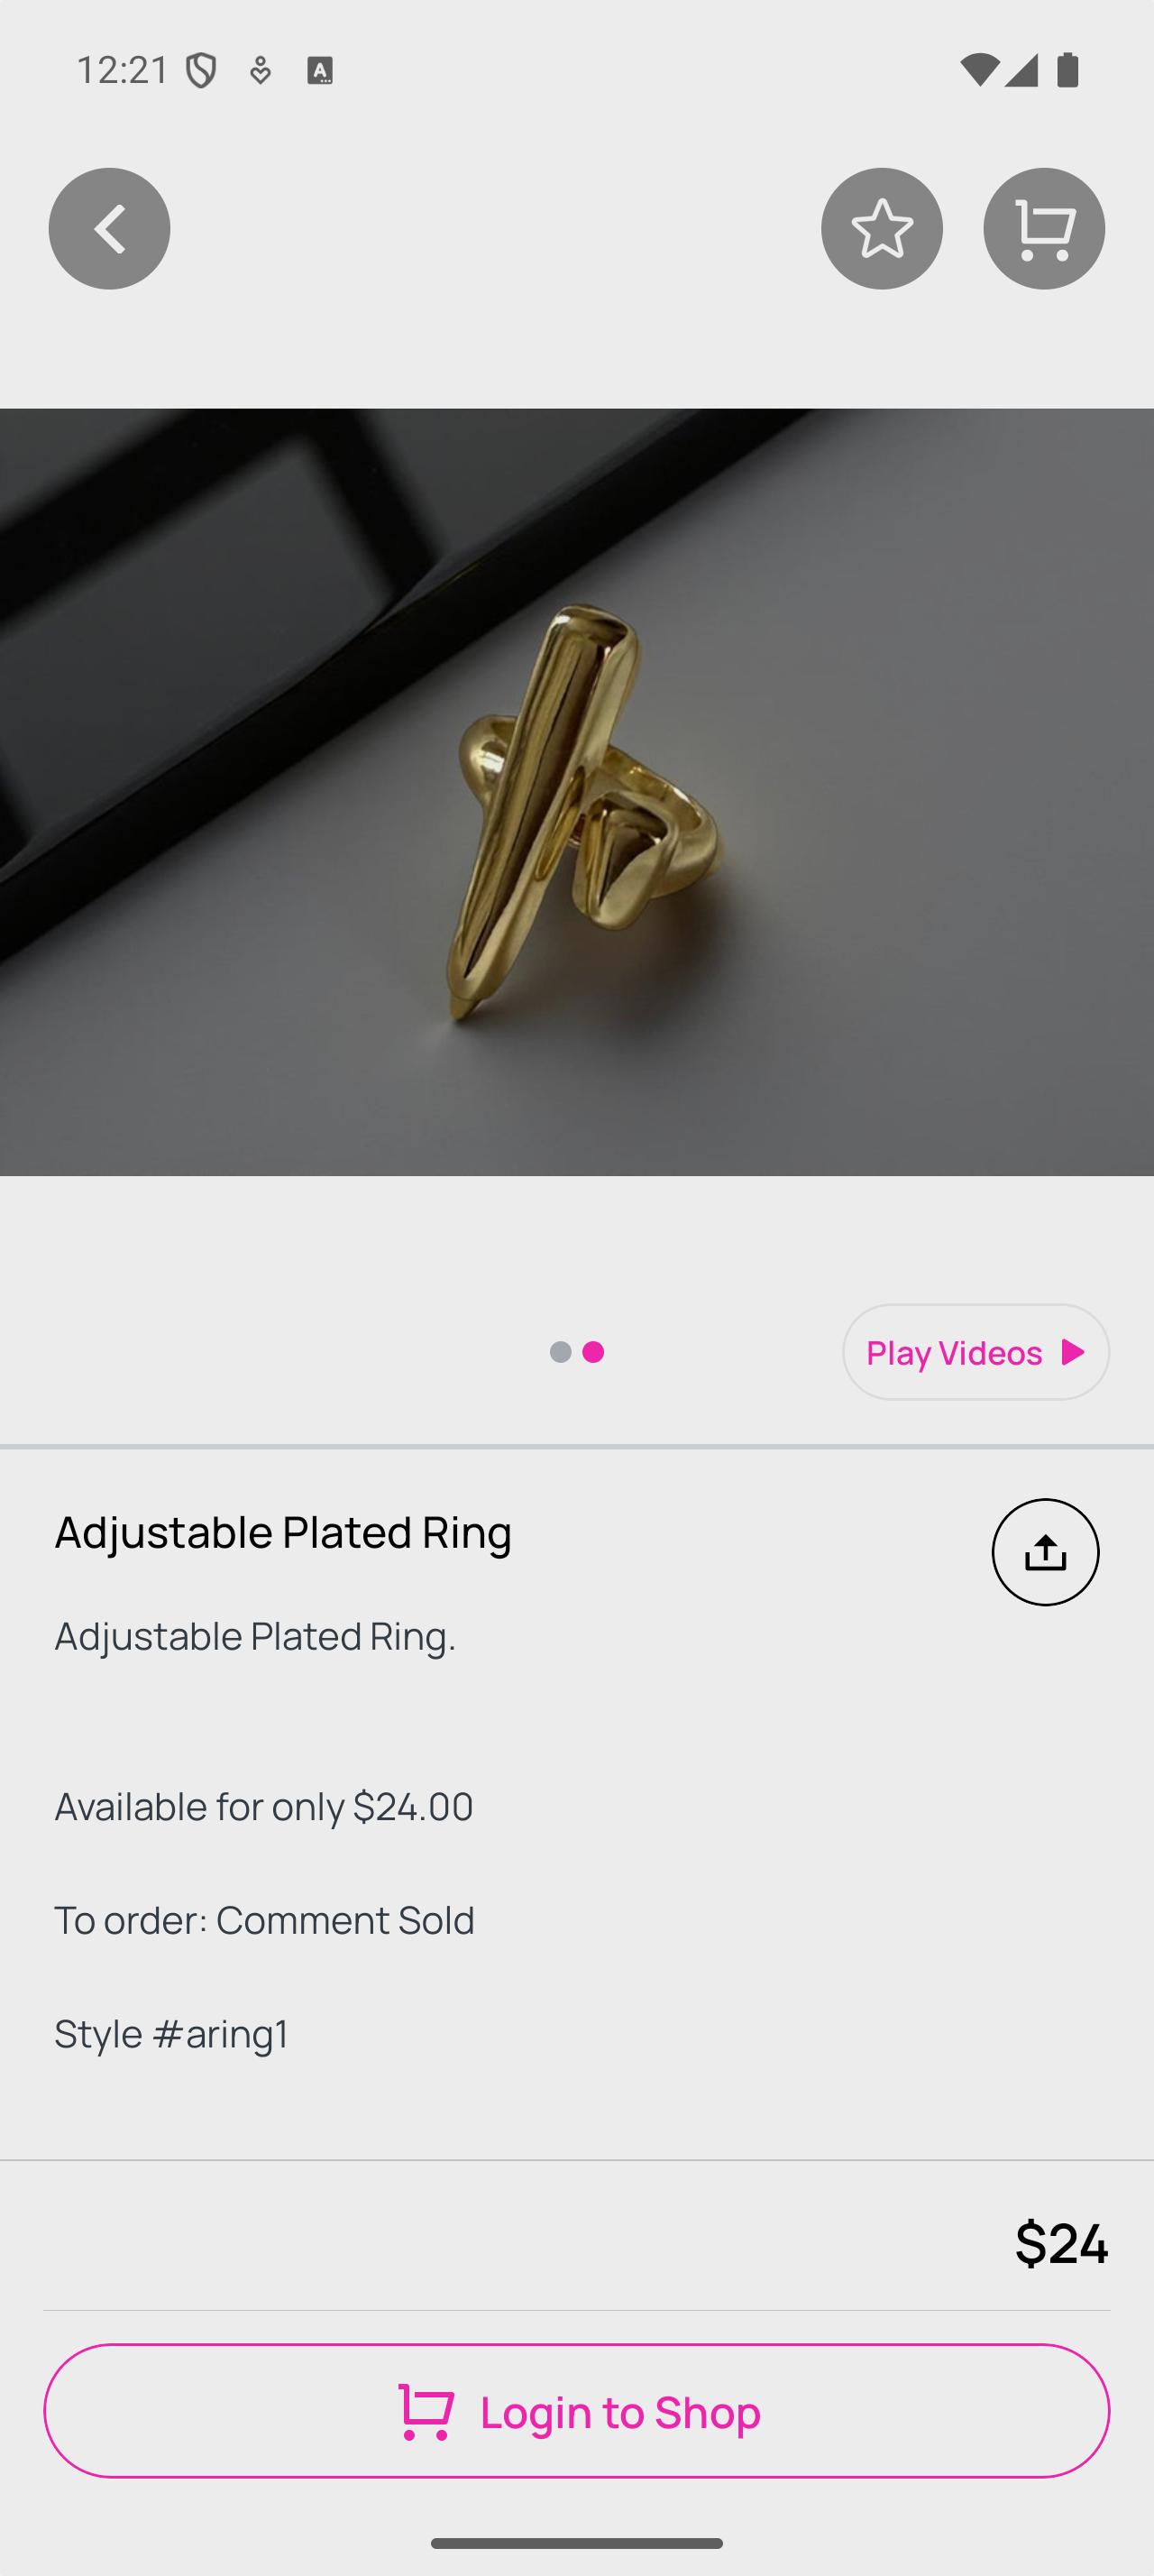Tap the Style #aring1 text

coord(172,2034)
